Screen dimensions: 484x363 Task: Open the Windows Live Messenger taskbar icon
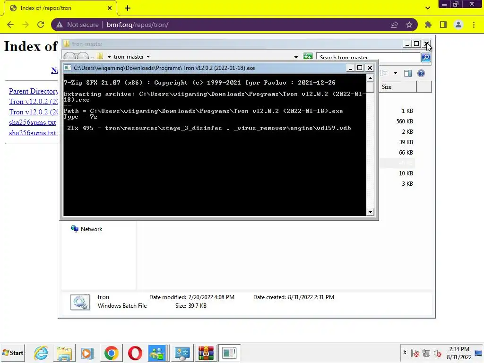coord(157,353)
